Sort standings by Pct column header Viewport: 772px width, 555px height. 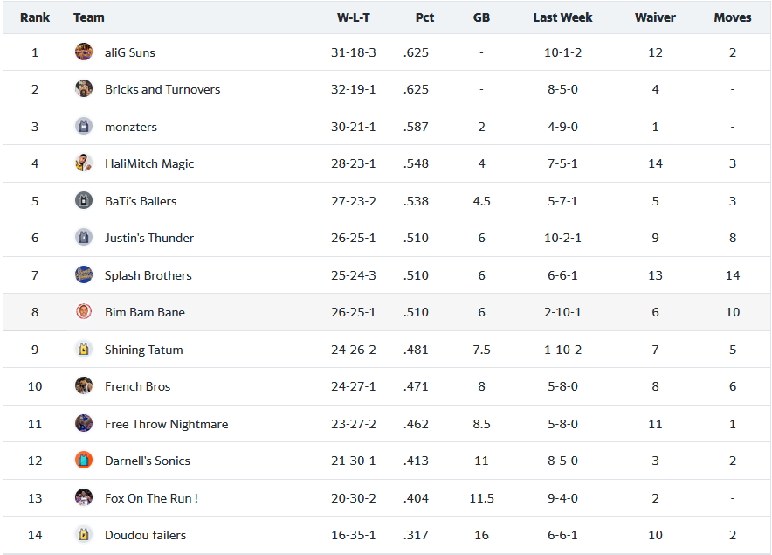tap(424, 17)
